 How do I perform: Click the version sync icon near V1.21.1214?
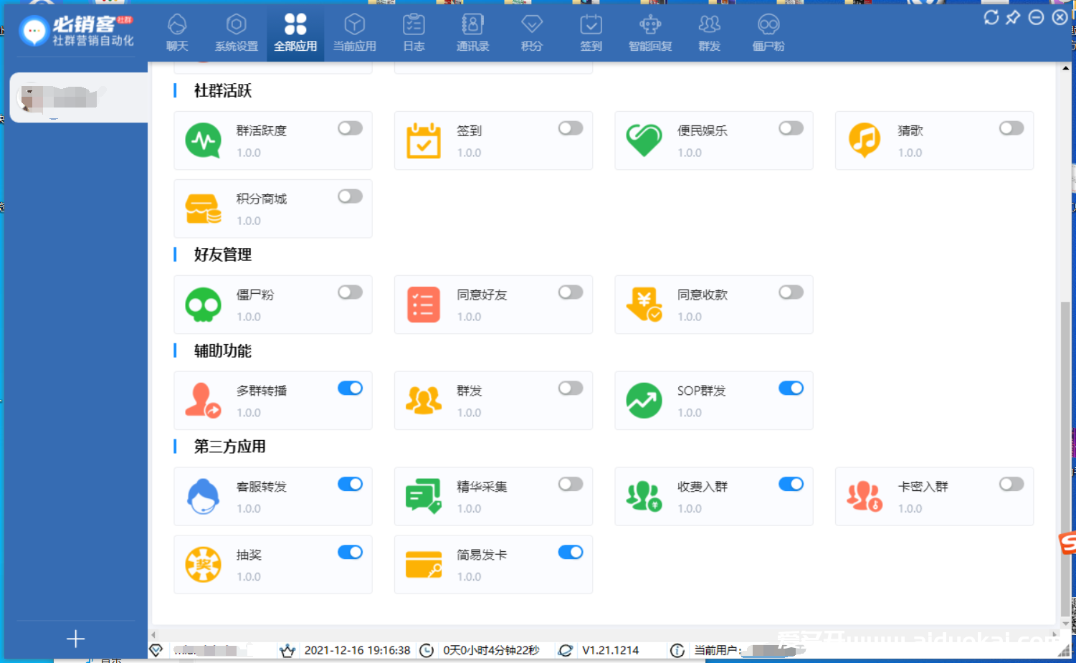point(566,650)
